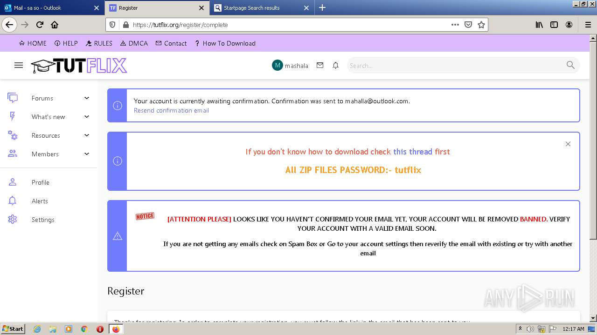The height and width of the screenshot is (335, 597).
Task: Open DMCA in the top bar
Action: coord(134,43)
